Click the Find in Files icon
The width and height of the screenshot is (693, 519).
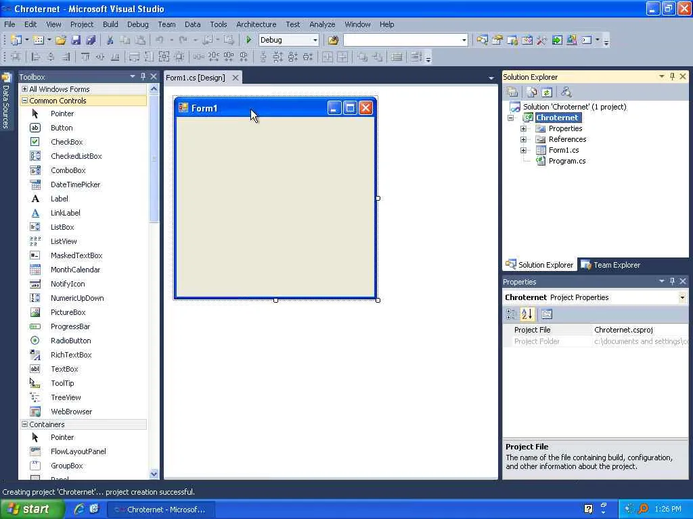point(333,40)
